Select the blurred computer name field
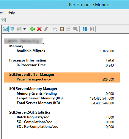This screenshot has height=139, width=129. point(24,41)
